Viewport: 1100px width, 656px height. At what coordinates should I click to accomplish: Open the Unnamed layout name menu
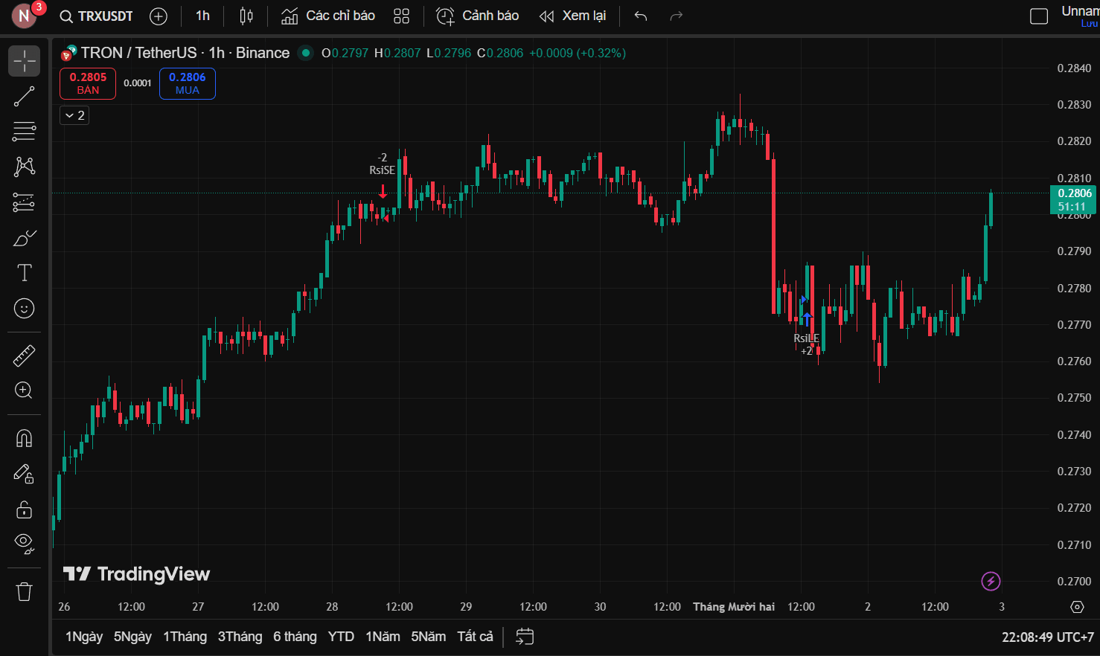tap(1080, 11)
